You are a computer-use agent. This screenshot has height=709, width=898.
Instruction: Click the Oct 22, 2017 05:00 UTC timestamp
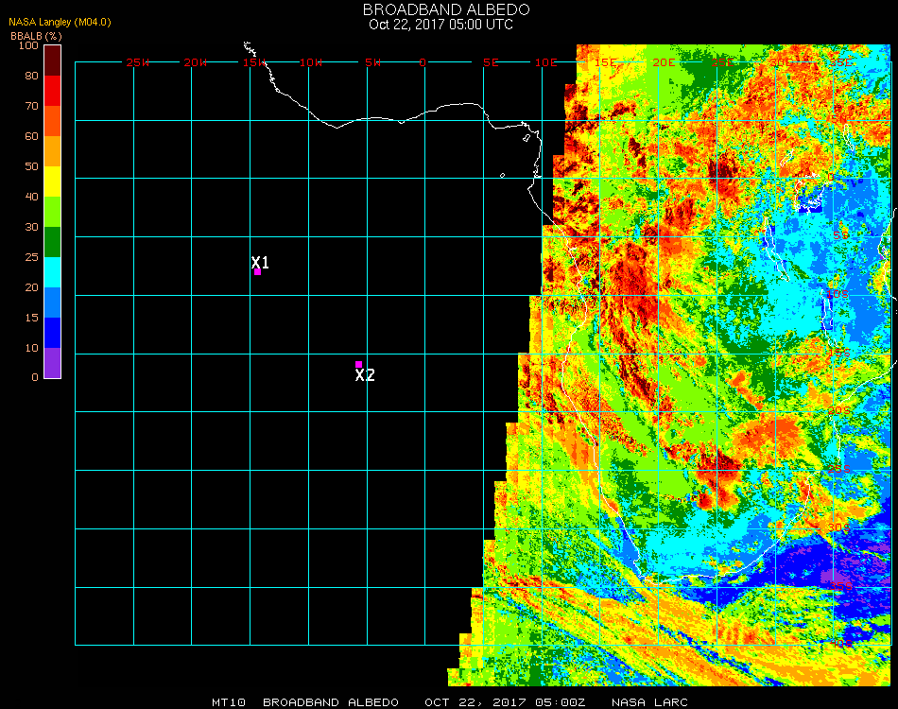pos(441,25)
